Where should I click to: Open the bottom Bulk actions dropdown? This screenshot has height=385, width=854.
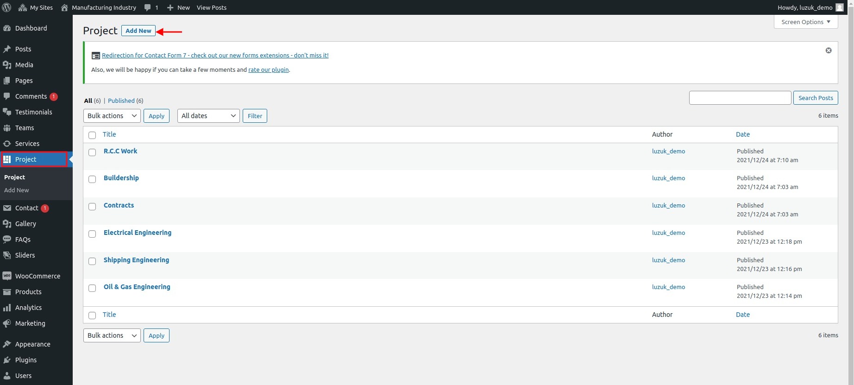pyautogui.click(x=112, y=335)
